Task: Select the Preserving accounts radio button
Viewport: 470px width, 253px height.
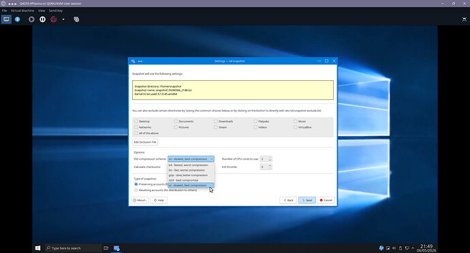Action: [136, 184]
